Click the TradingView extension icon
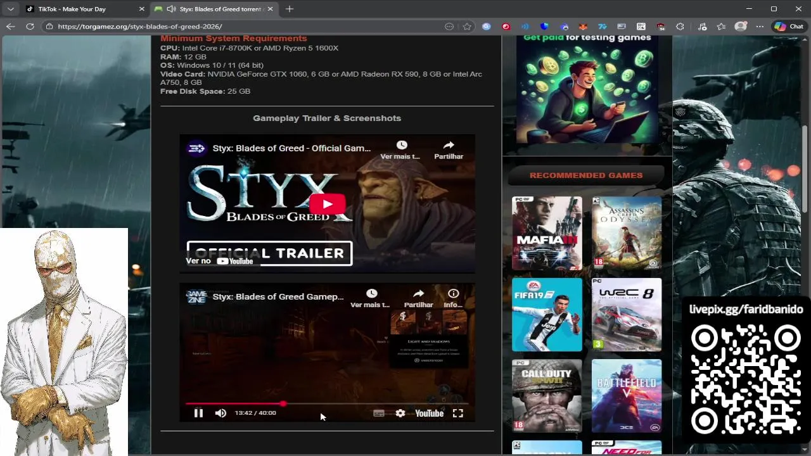Viewport: 811px width, 456px height. point(602,27)
